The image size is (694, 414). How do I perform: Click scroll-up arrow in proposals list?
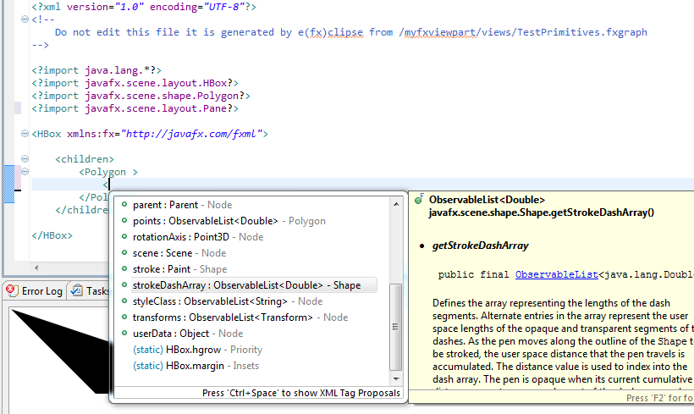click(x=397, y=202)
